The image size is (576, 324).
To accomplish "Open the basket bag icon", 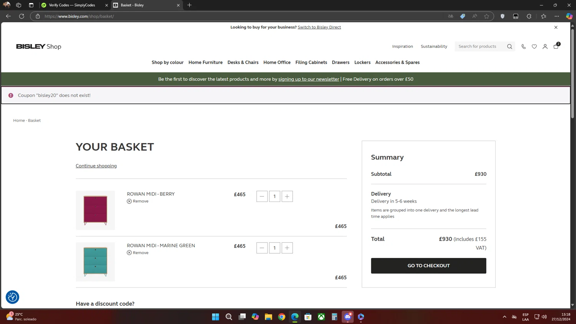I will pos(556,46).
